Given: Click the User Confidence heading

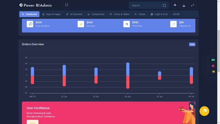Looking at the screenshot, I should [x=38, y=108].
